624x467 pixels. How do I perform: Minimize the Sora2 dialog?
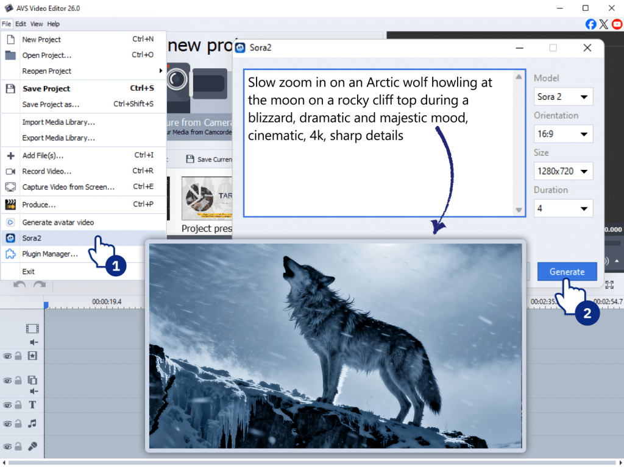tap(519, 47)
